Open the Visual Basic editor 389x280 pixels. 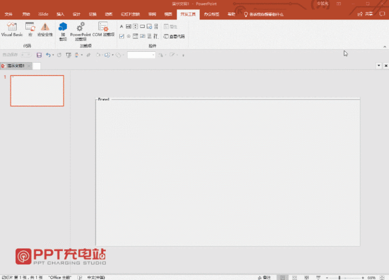coord(12,30)
